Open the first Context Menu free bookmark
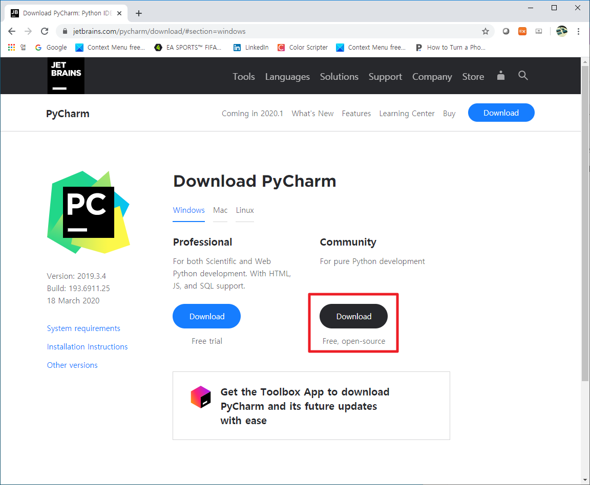The width and height of the screenshot is (590, 485). tap(110, 48)
